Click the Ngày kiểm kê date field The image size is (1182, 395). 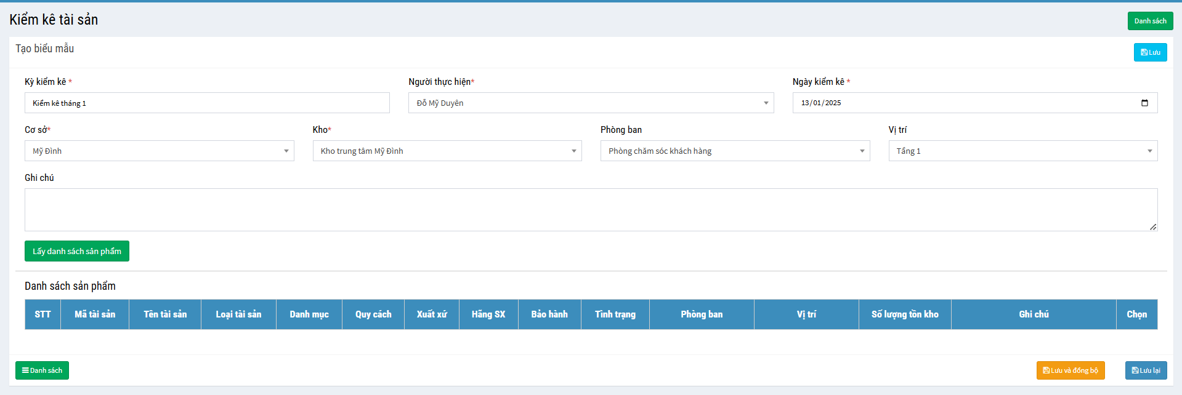[967, 103]
